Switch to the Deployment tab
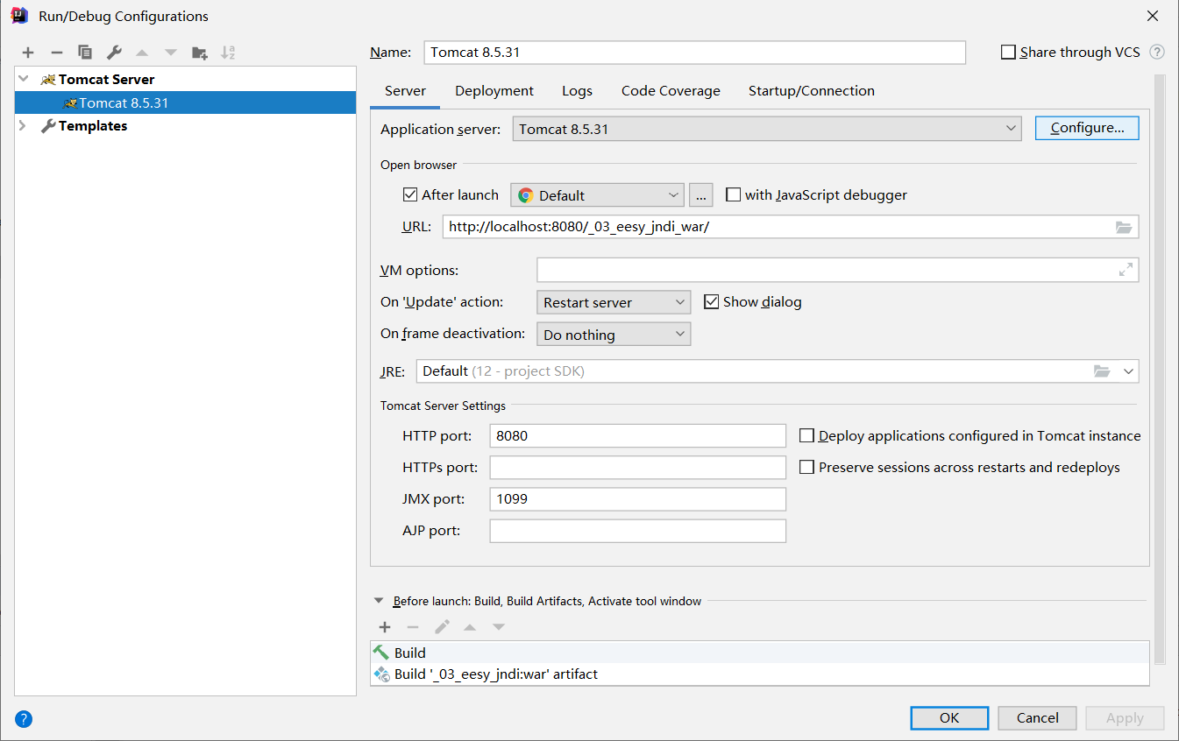1179x741 pixels. click(x=494, y=91)
